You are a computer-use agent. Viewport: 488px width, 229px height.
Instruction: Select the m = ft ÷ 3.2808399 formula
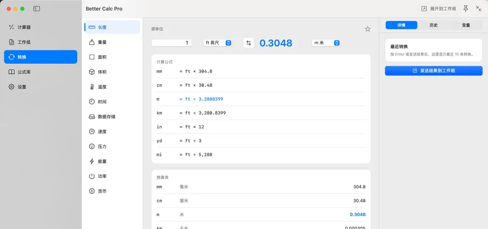tap(261, 99)
